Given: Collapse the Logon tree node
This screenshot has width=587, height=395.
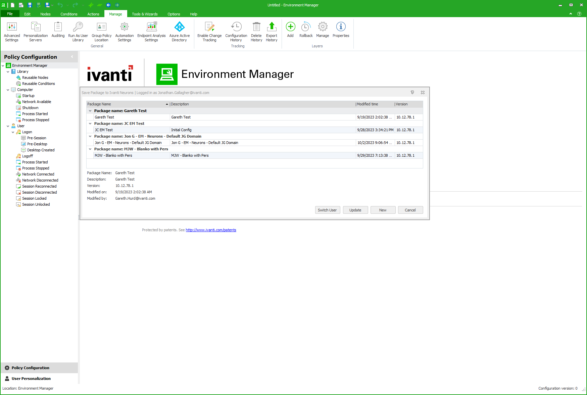Looking at the screenshot, I should click(x=13, y=132).
